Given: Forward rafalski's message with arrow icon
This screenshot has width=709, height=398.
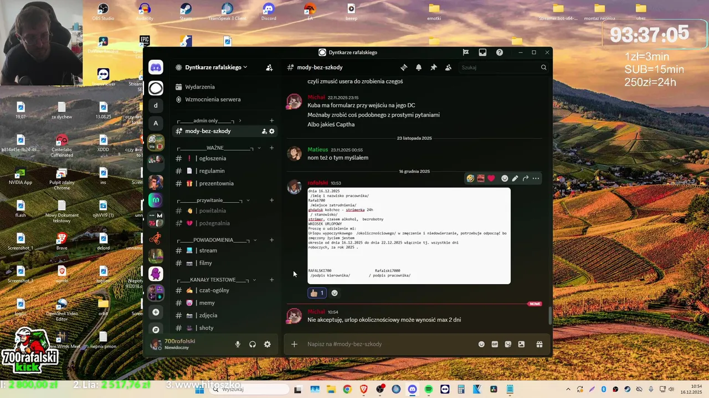Looking at the screenshot, I should point(526,179).
